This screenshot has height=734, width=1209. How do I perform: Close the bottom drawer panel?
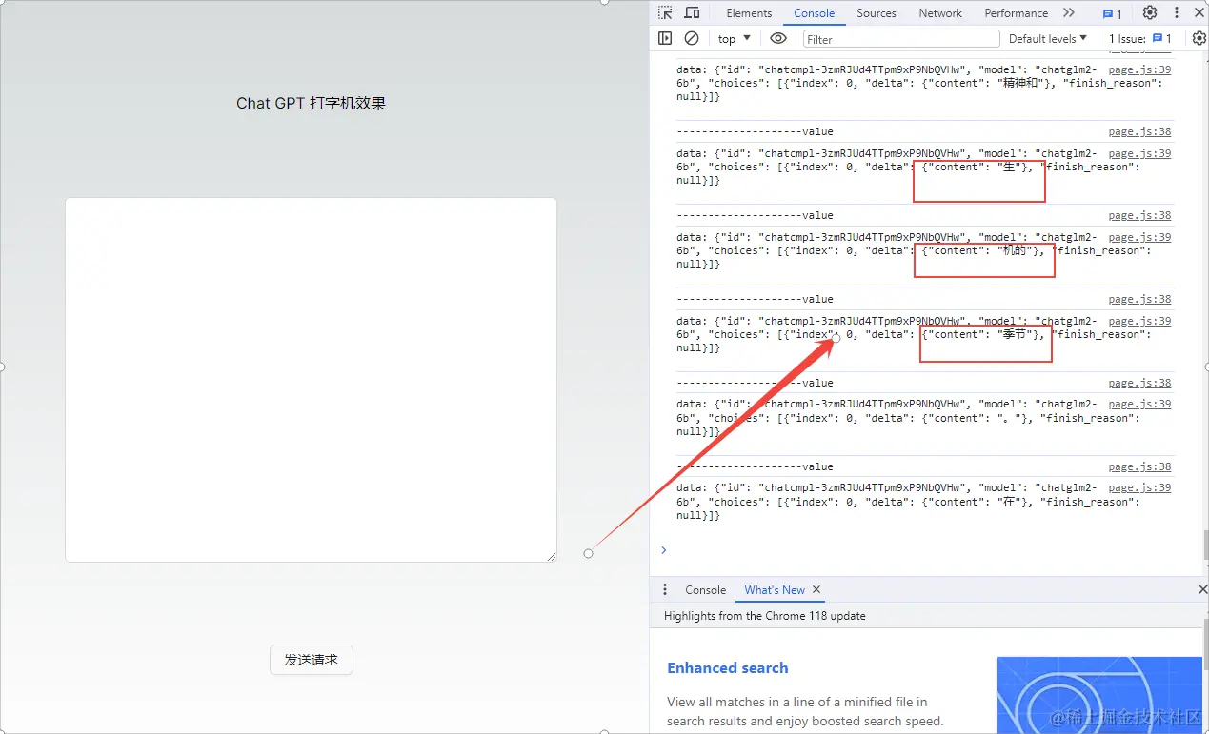(1202, 590)
